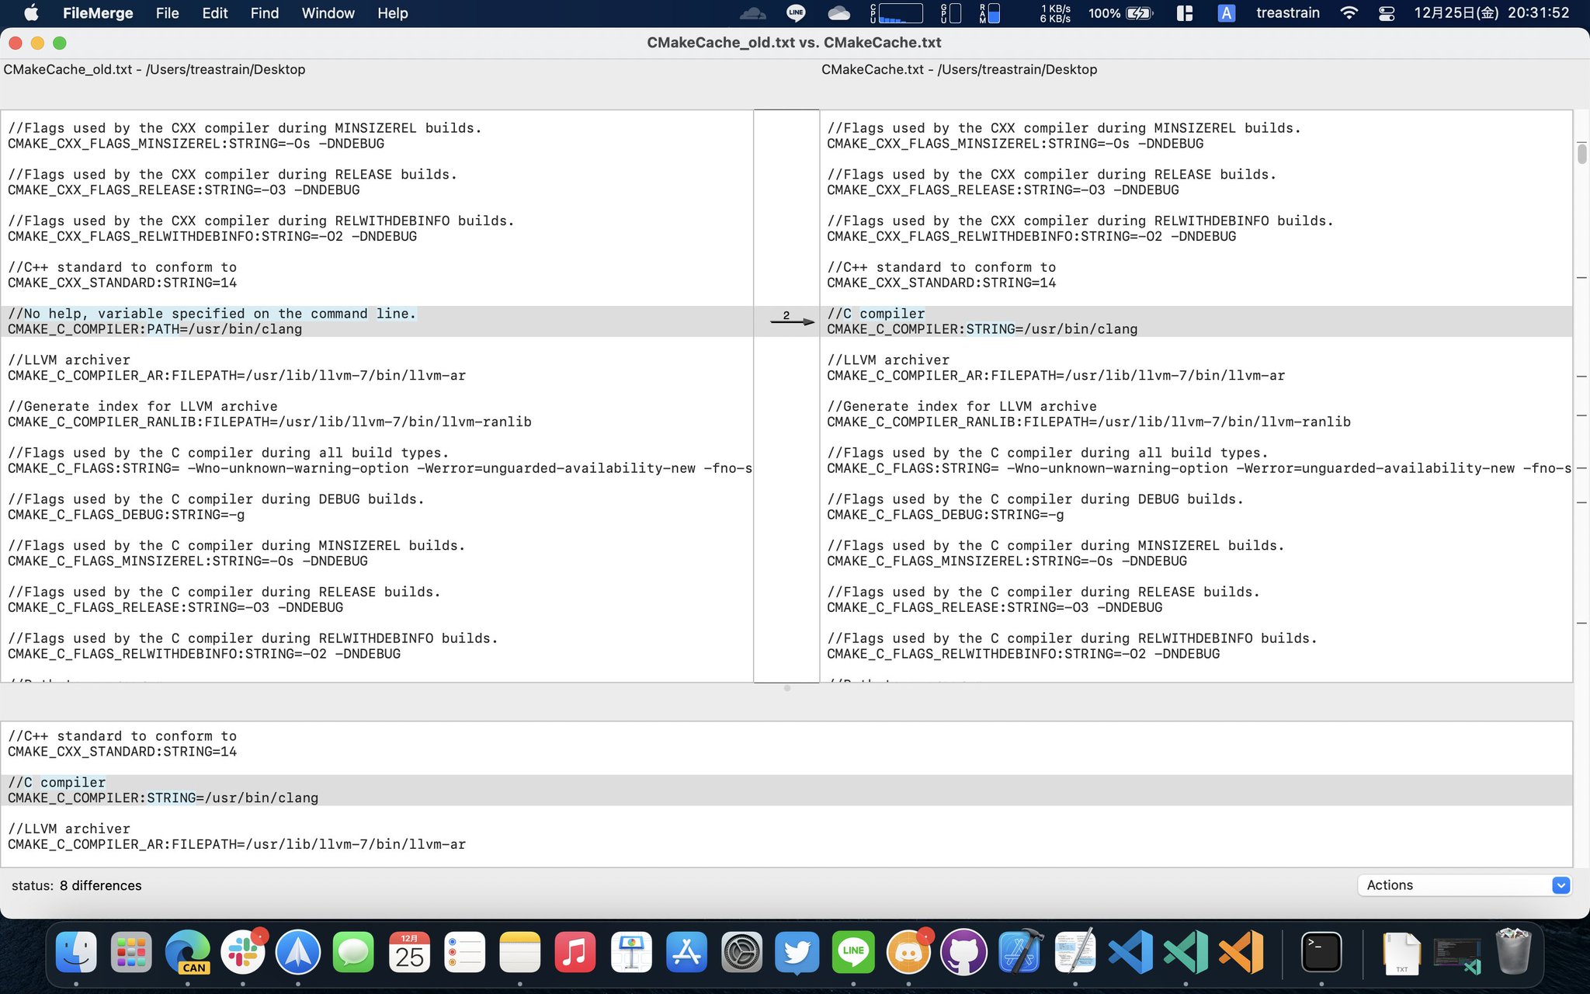Open the Find menu
The height and width of the screenshot is (994, 1590).
(x=264, y=13)
